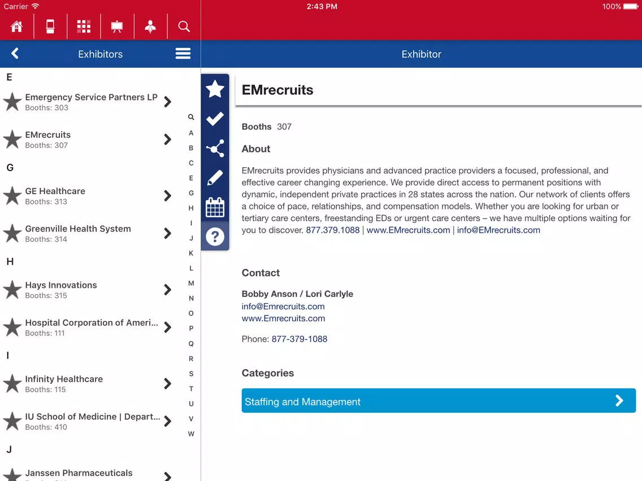642x481 pixels.
Task: Expand Staffing and Management category arrow
Action: (619, 401)
